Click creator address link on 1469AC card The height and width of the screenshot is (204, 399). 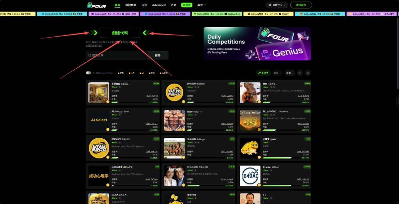point(303,179)
